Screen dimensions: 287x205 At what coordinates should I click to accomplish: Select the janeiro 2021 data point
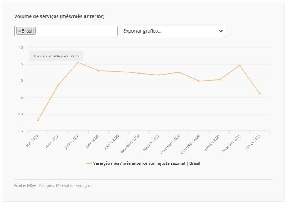click(x=220, y=80)
